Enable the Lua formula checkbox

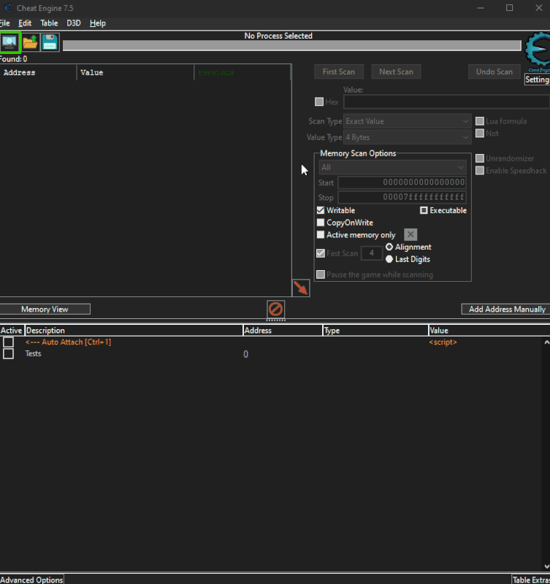pos(480,121)
